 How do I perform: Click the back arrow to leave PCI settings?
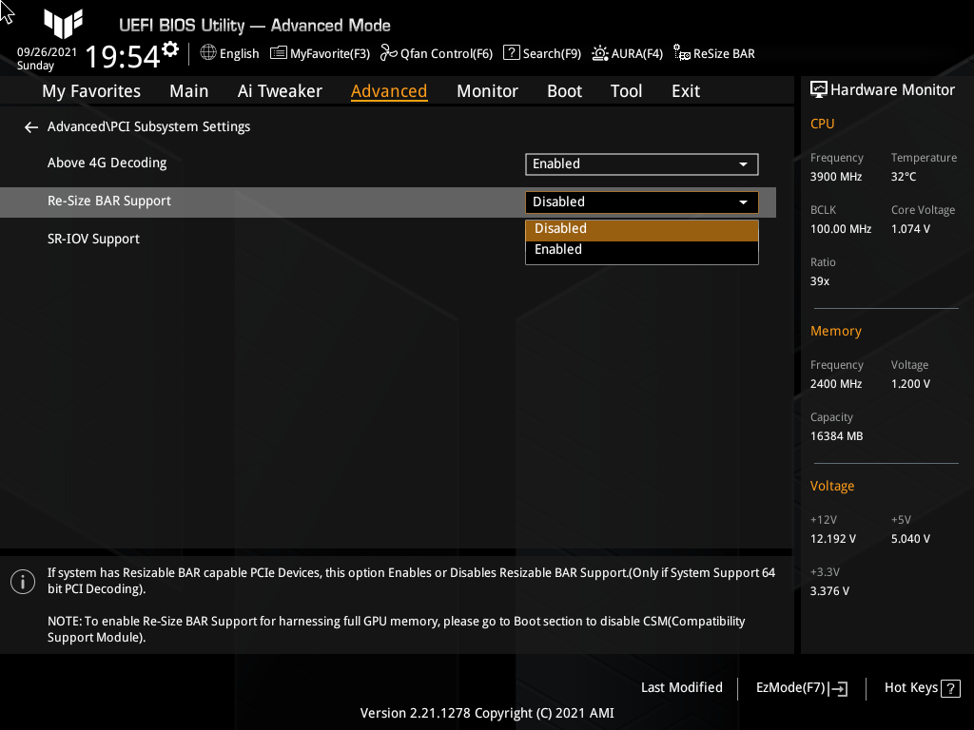30,126
